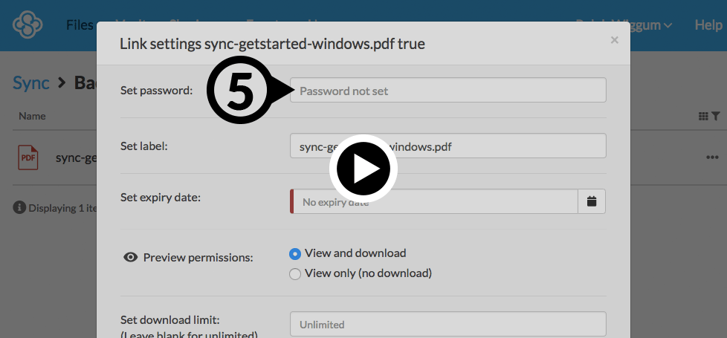The image size is (727, 338).
Task: Click the red PDF file icon
Action: coord(29,157)
